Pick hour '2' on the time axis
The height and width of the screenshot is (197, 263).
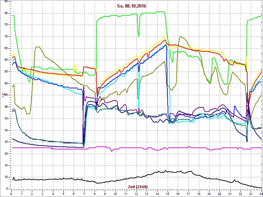[32, 194]
